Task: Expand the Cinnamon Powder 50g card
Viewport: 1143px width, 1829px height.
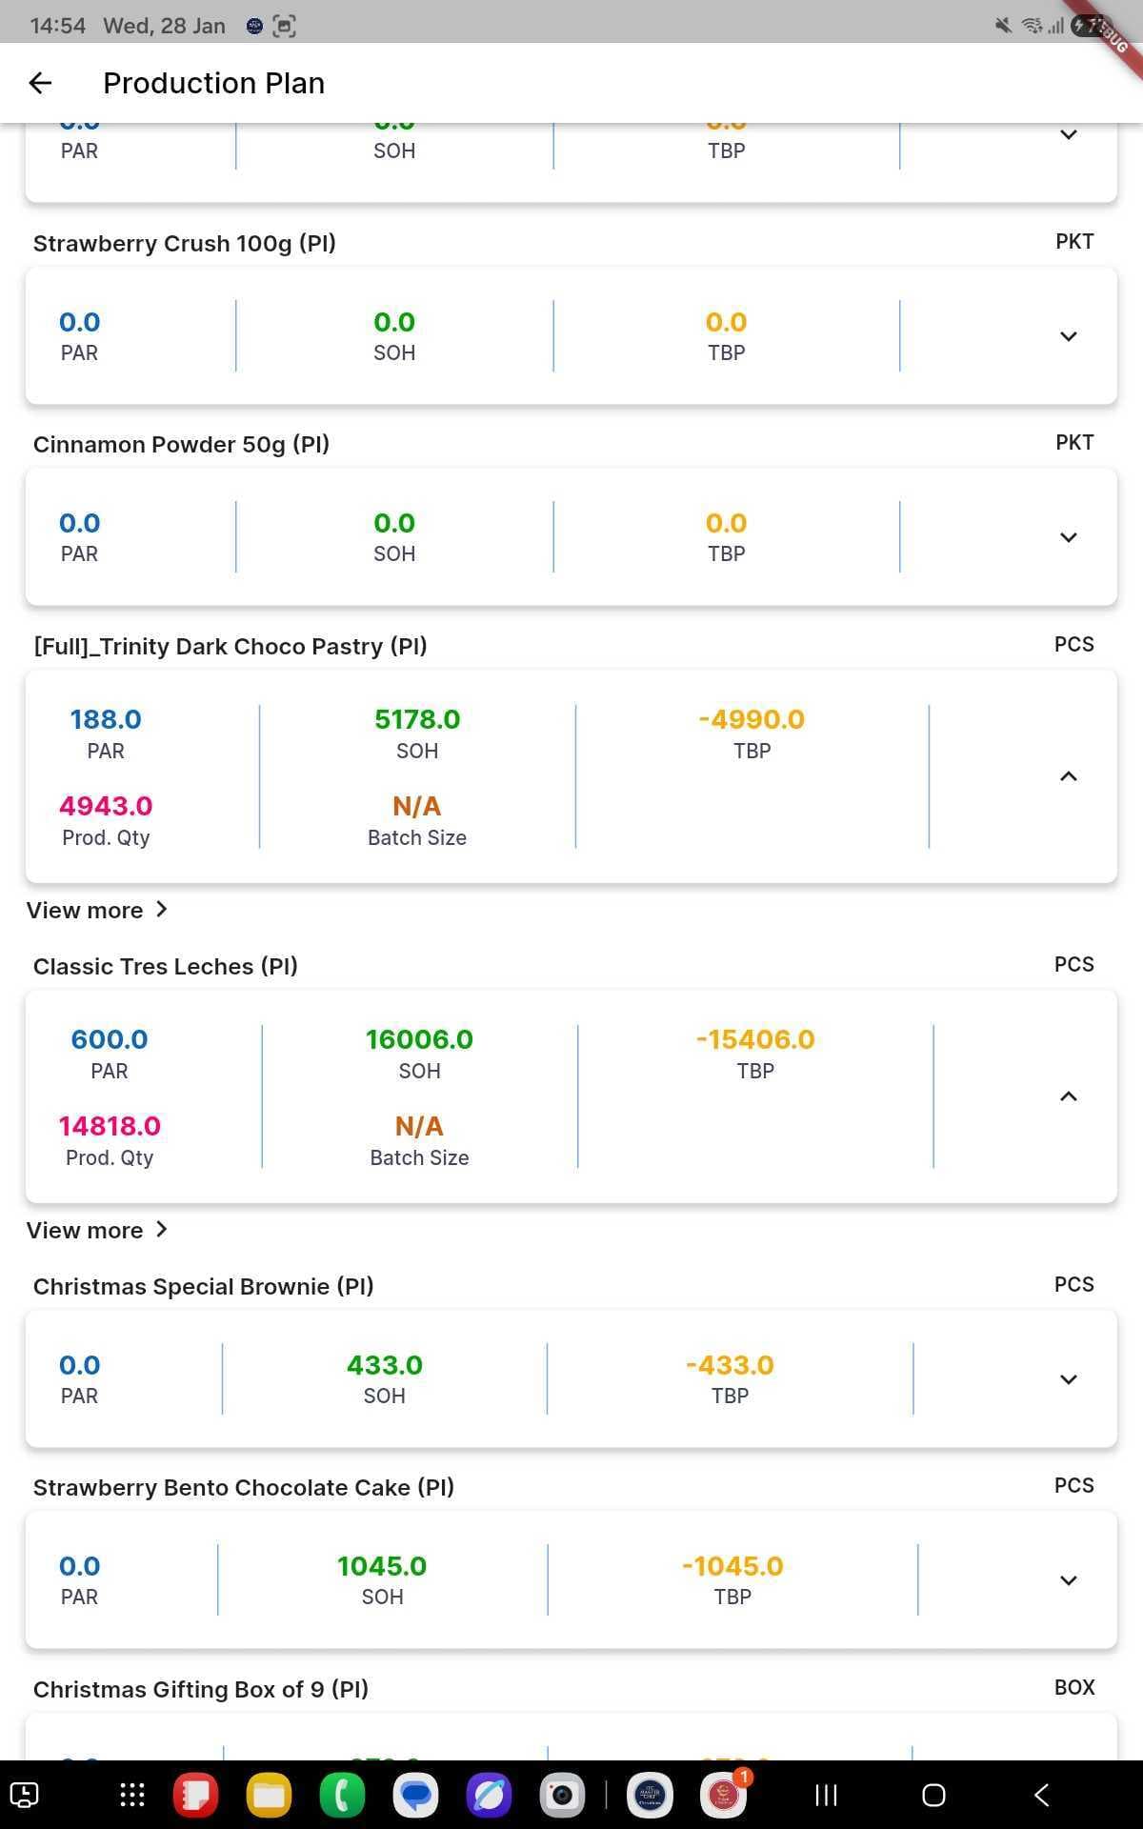Action: 1069,537
